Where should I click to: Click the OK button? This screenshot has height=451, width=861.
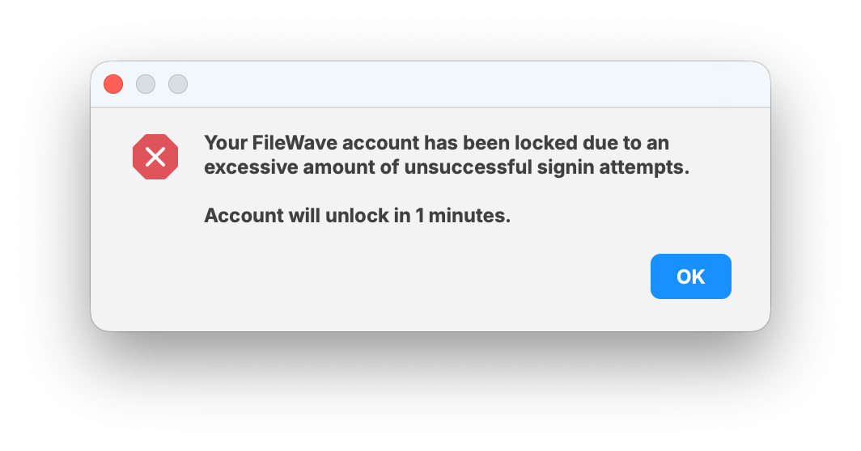pyautogui.click(x=690, y=276)
